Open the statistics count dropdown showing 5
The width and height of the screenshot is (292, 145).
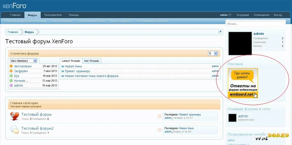[x=213, y=54]
